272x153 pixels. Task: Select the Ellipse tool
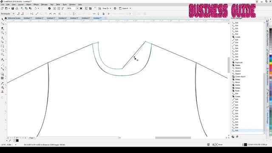[x=3, y=50]
